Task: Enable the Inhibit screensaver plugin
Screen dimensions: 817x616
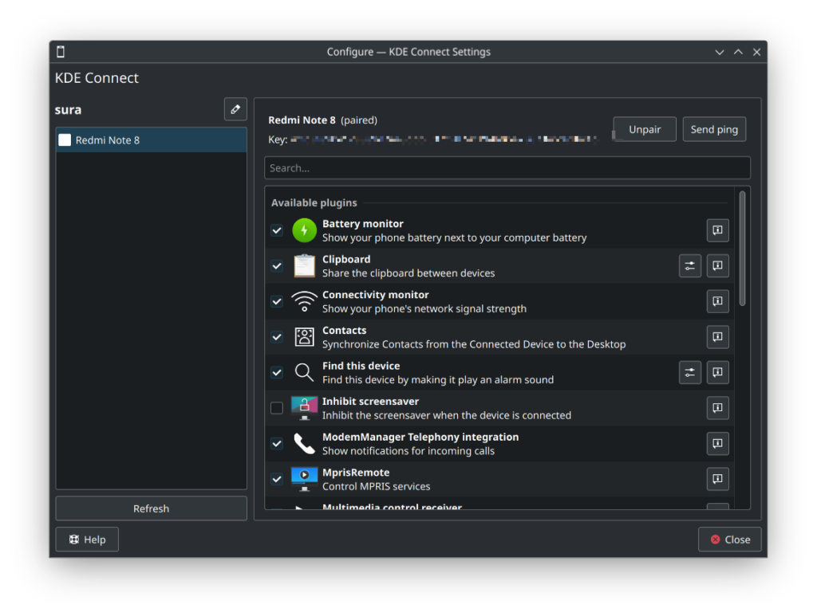Action: point(277,407)
